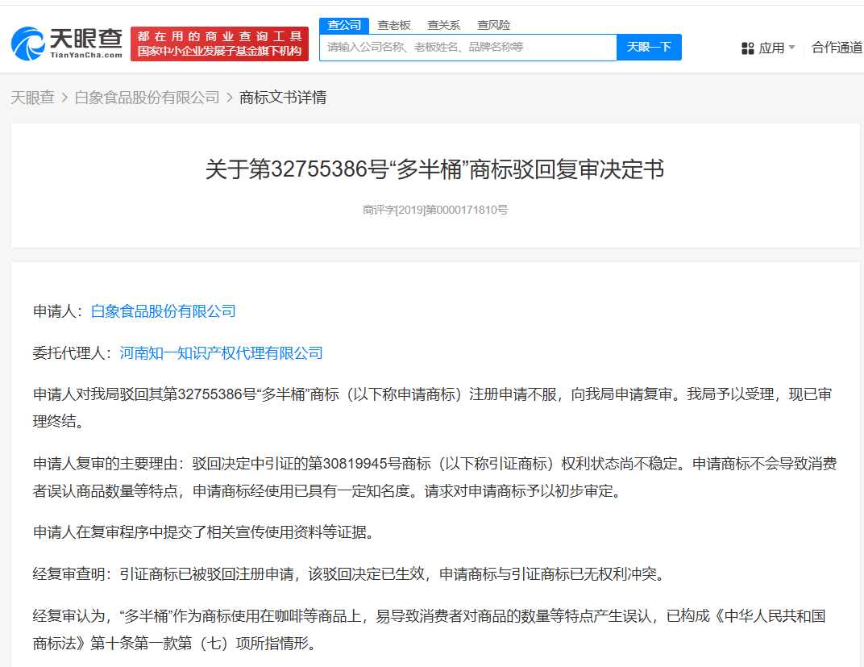Open the 查关系 search tab
This screenshot has width=864, height=667.
coord(443,25)
